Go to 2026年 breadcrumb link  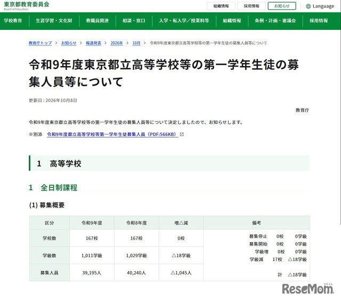point(117,43)
